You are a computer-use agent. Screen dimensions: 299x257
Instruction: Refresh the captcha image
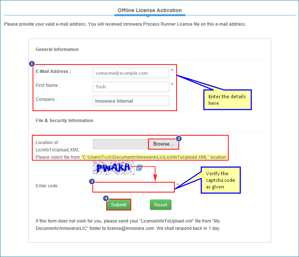tap(139, 168)
